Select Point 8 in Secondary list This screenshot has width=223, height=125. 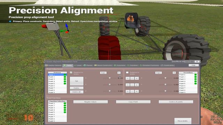click(188, 90)
